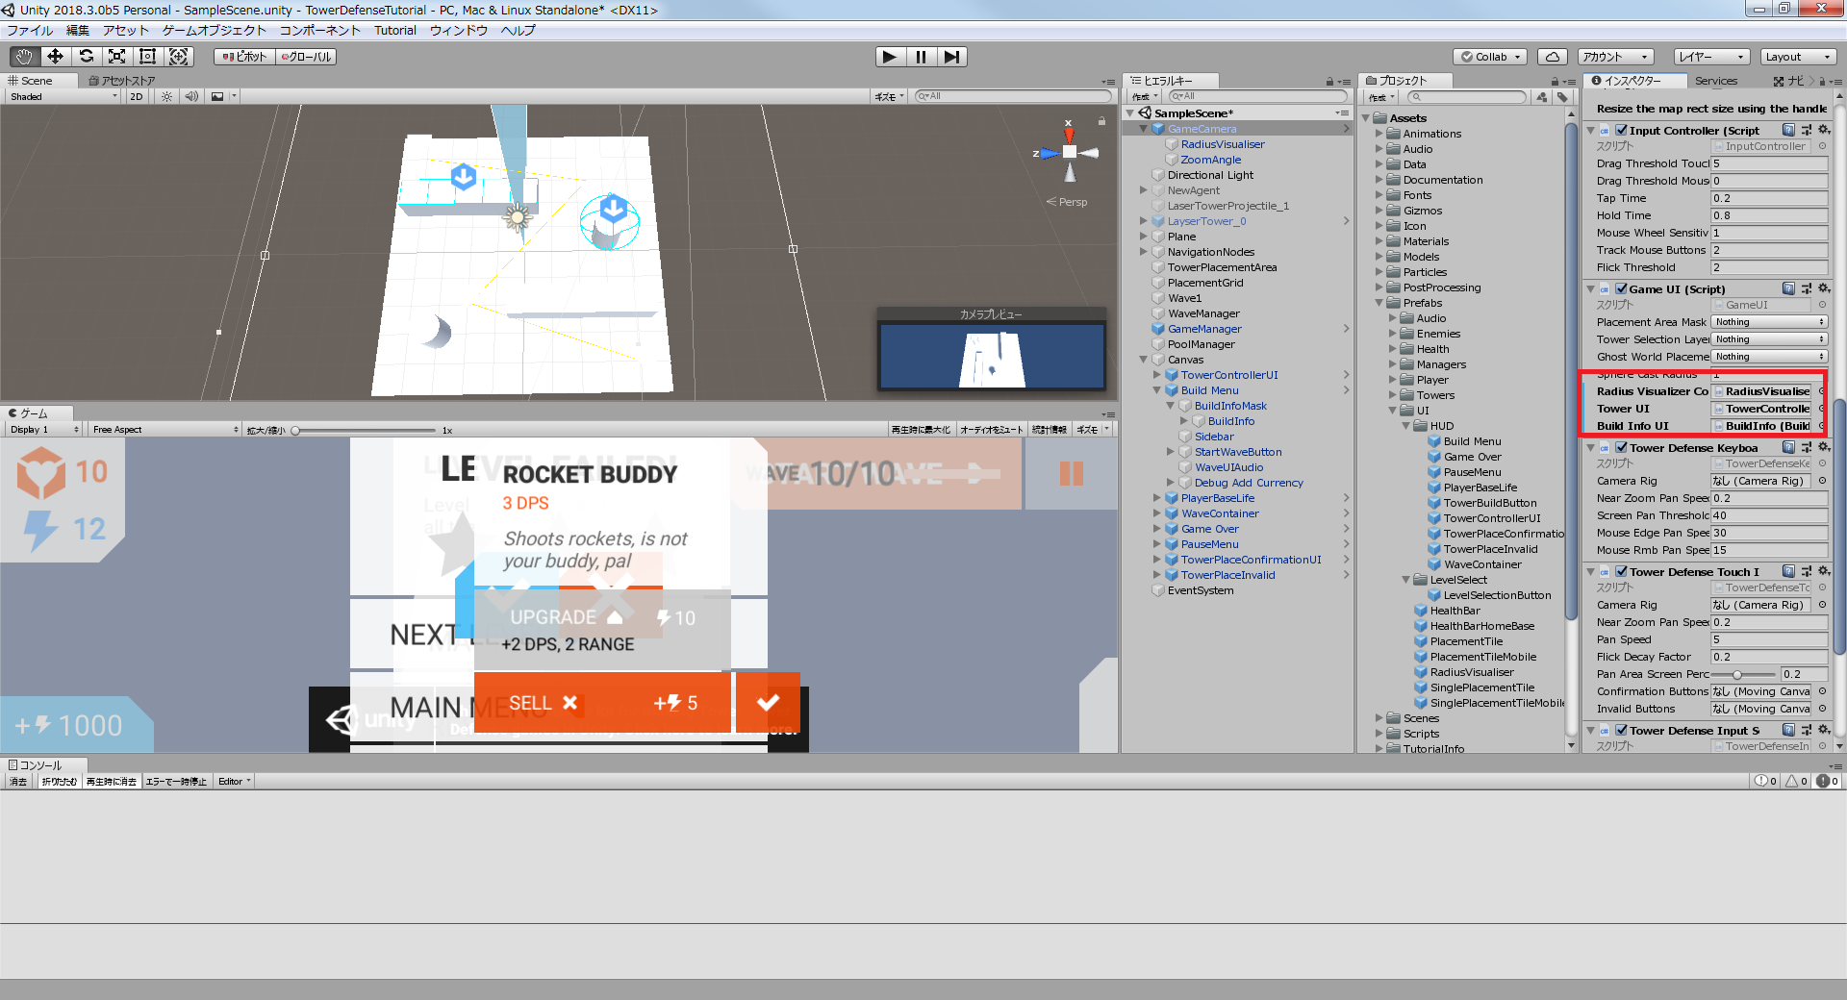Toggle Stats (統計情報) in Game view

pyautogui.click(x=1050, y=430)
